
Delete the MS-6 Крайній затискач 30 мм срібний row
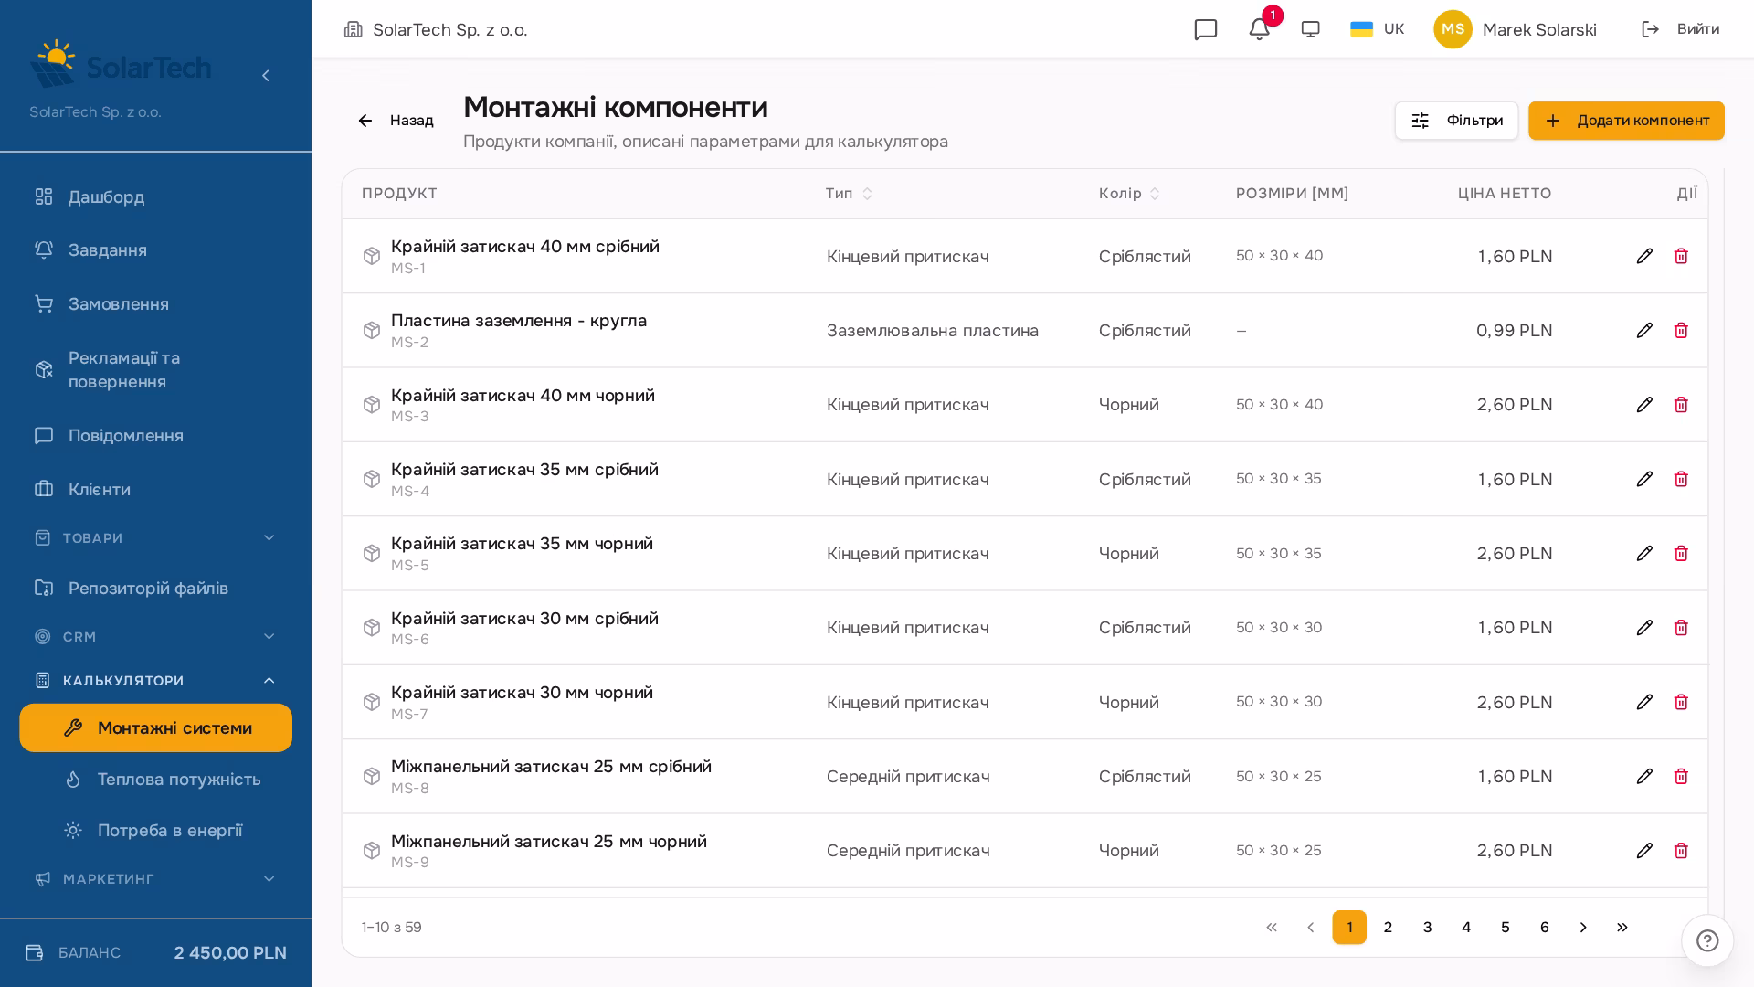[1681, 628]
